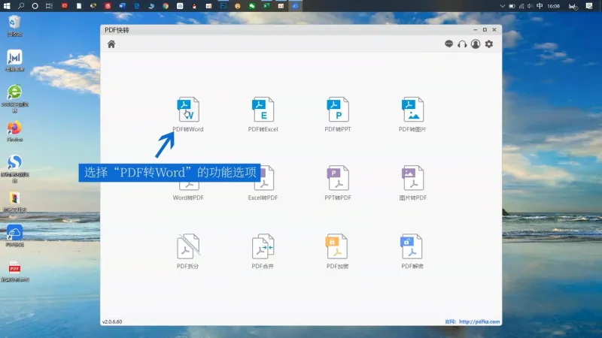The image size is (602, 338).
Task: Switch to Excel in the taskbar
Action: click(266, 6)
